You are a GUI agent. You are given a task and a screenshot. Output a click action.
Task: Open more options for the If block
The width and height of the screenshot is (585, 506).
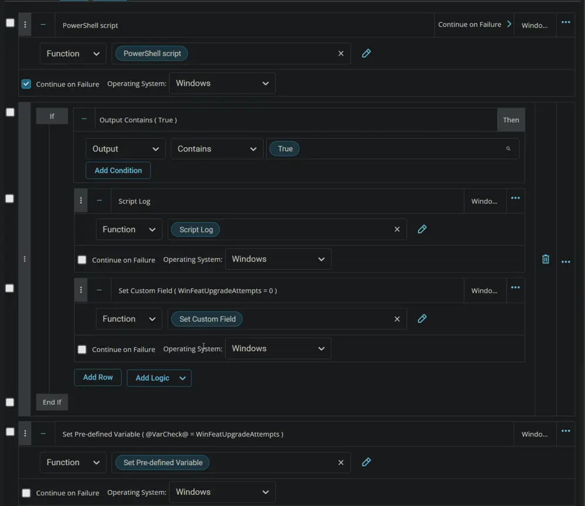coord(566,262)
